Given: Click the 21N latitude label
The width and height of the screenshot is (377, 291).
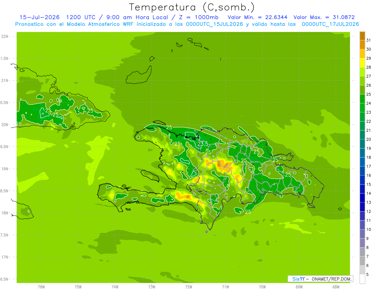Looking at the screenshot, I should tap(5, 81).
